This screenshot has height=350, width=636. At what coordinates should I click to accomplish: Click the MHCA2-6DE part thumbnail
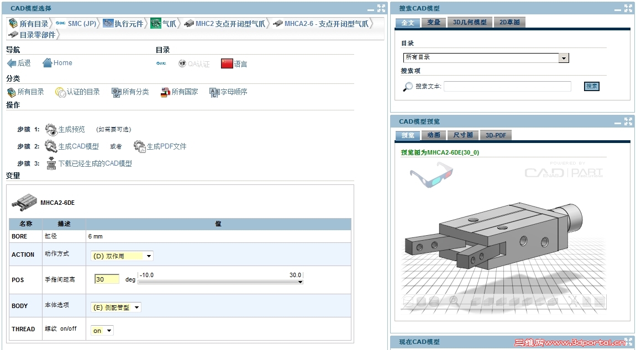pyautogui.click(x=24, y=202)
